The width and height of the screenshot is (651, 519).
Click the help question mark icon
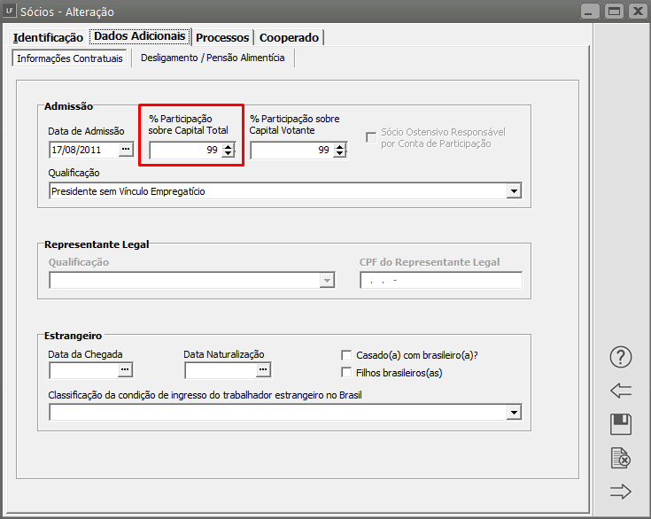(x=621, y=357)
